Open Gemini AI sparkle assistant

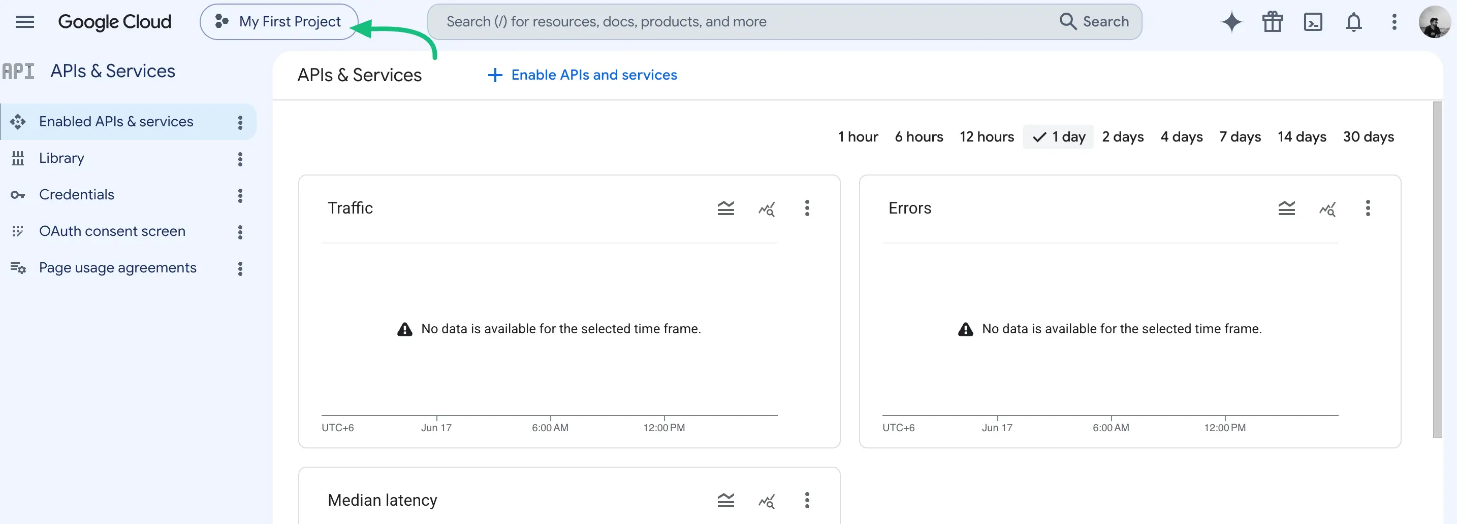1231,22
